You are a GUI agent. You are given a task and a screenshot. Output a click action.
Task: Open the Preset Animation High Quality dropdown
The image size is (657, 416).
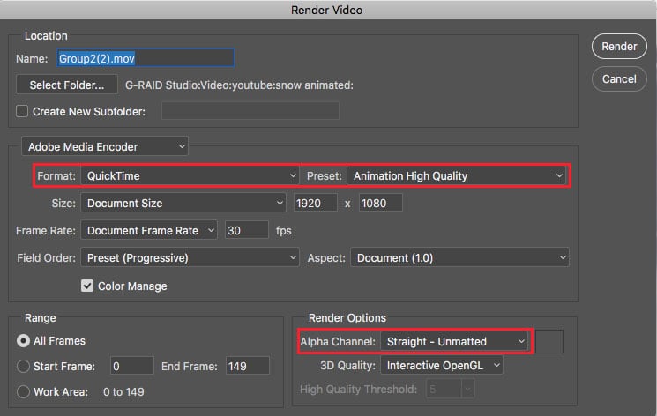456,176
